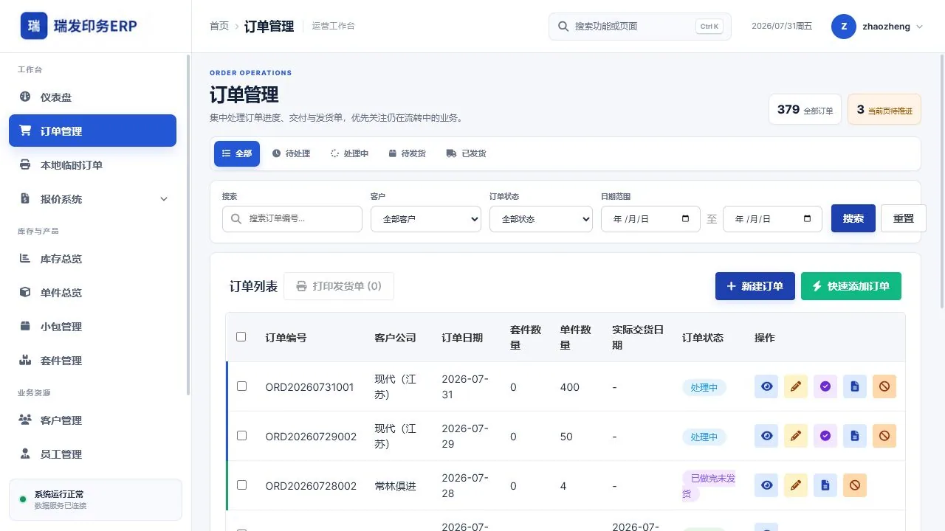Click order number ORD20260729002 text
Screen dimensions: 945x531
[311, 437]
